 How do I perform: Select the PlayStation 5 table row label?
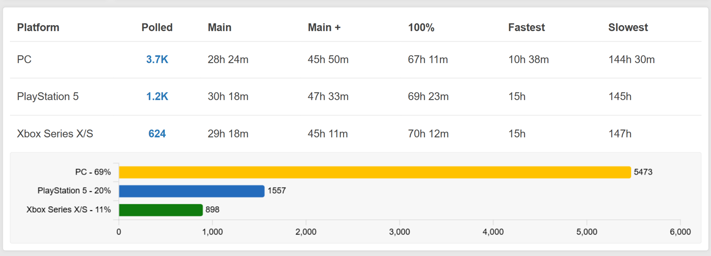47,97
